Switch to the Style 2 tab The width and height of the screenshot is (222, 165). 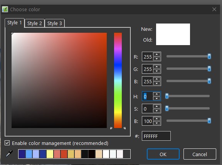(35, 23)
